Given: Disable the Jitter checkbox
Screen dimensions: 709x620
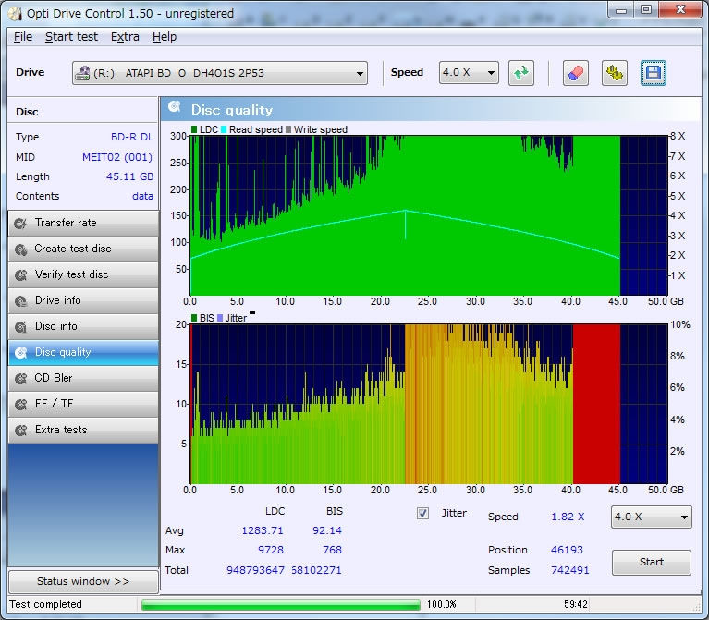Looking at the screenshot, I should click(x=423, y=513).
